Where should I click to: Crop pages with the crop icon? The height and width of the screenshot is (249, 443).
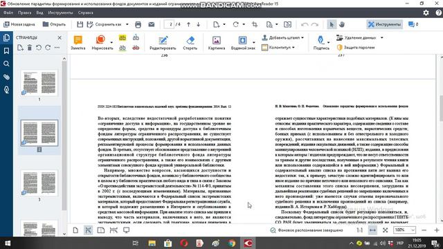tap(255, 25)
